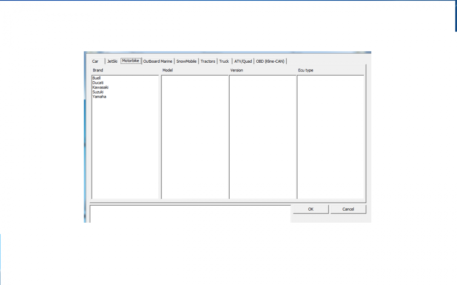Select the OBD (Kline-CAN) tab
457x285 pixels.
[270, 61]
